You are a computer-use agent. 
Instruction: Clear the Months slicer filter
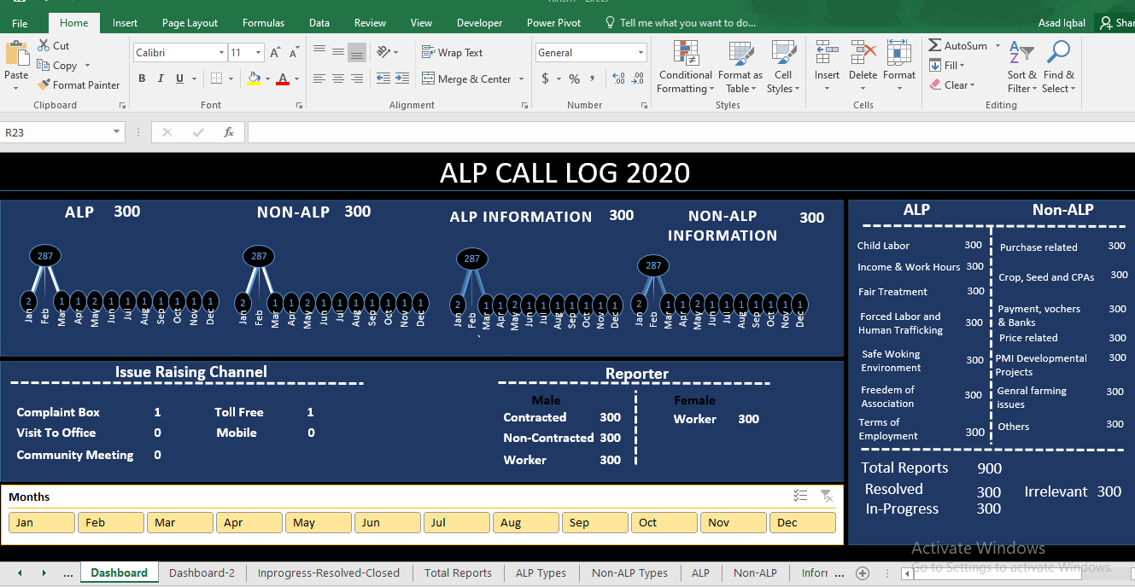point(826,496)
